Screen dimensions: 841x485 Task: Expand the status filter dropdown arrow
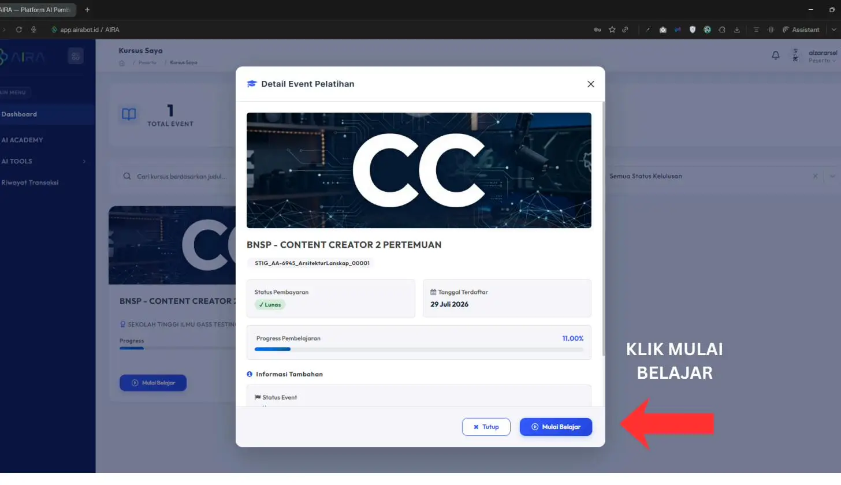click(x=833, y=176)
